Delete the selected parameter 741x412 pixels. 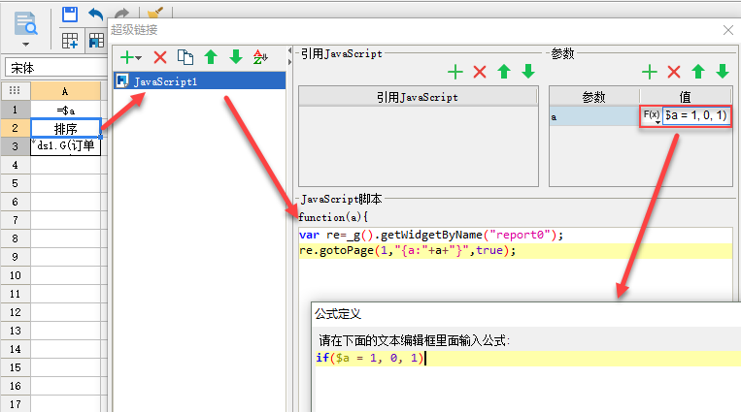pyautogui.click(x=674, y=72)
